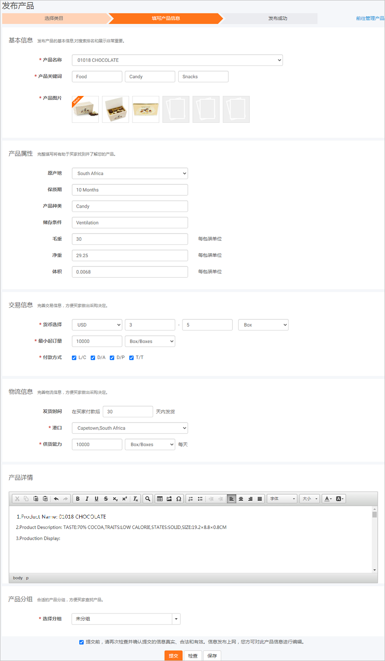Open the text color picker
The height and width of the screenshot is (661, 385).
328,499
